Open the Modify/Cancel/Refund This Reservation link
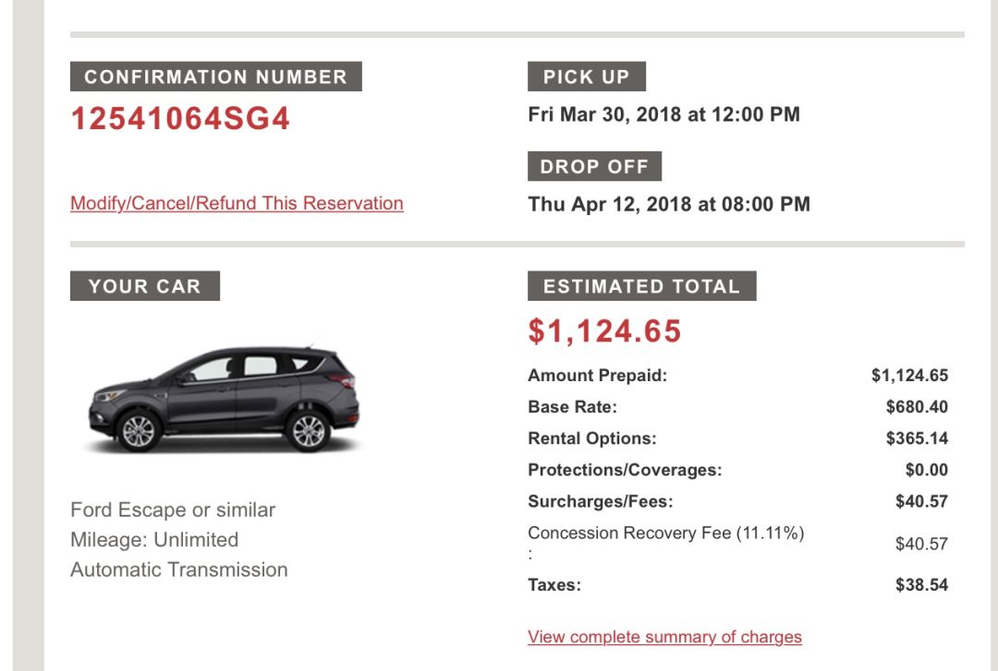The image size is (998, 671). (x=237, y=203)
